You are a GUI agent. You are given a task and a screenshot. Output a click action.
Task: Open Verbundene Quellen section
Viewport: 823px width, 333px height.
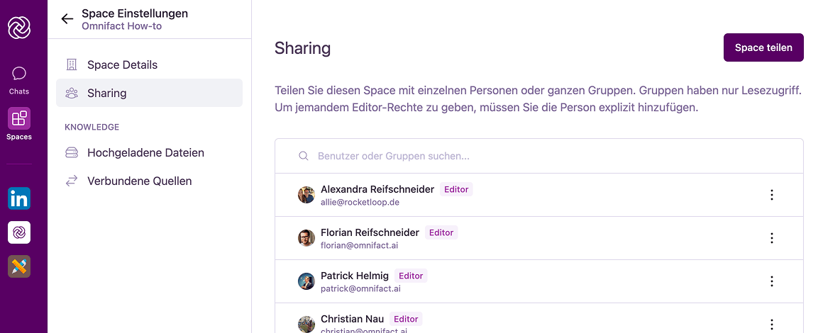pyautogui.click(x=149, y=181)
